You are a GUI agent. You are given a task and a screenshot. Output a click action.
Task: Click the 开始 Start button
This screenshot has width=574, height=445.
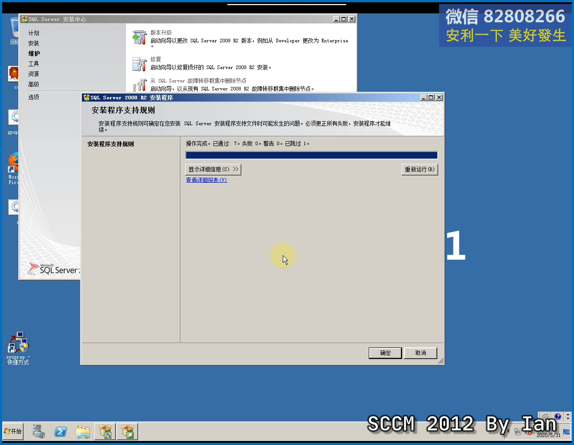click(13, 431)
